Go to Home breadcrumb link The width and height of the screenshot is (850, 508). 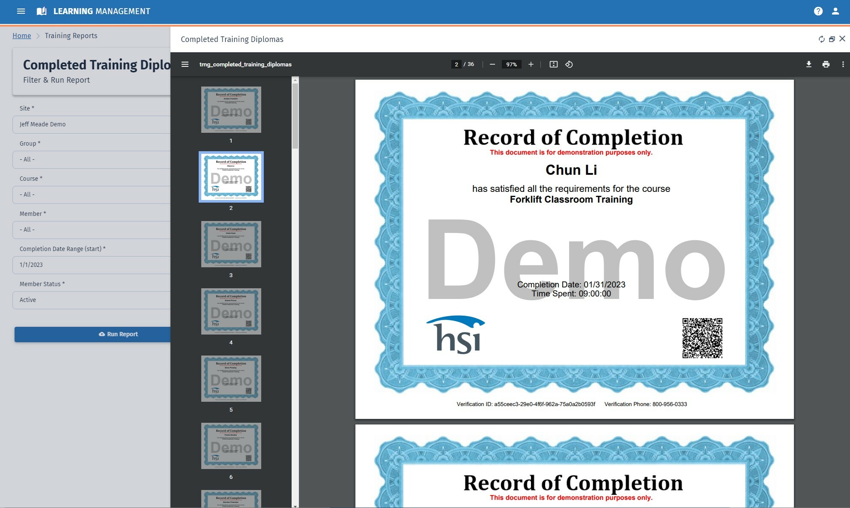[x=21, y=36]
